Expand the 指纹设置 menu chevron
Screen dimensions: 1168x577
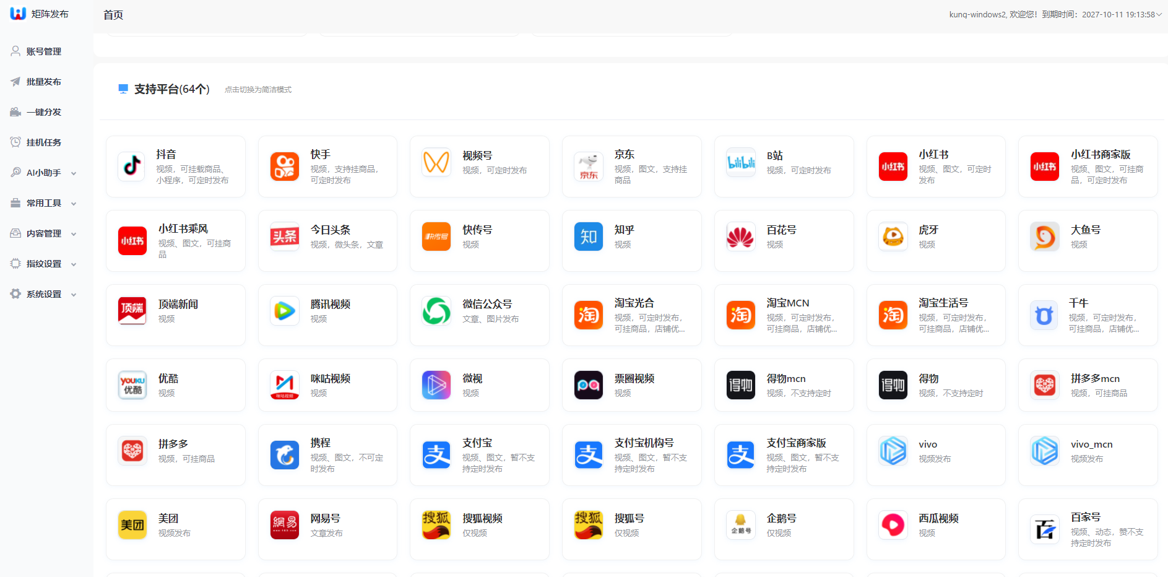click(x=74, y=264)
